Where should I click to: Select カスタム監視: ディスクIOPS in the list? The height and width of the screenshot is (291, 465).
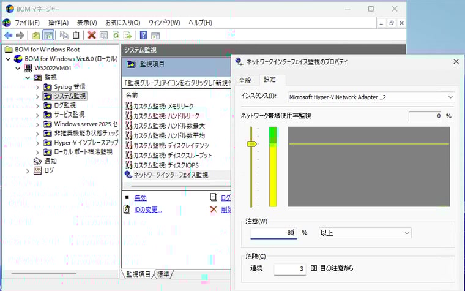(166, 165)
